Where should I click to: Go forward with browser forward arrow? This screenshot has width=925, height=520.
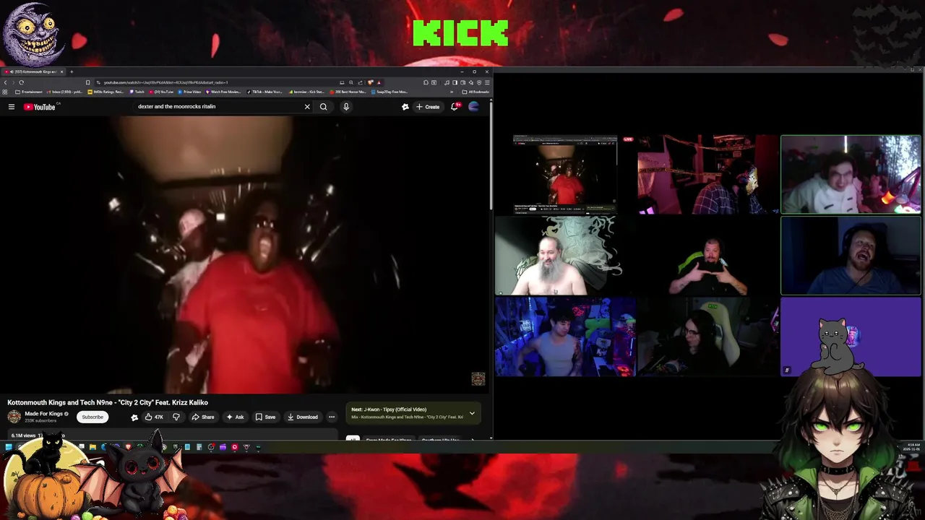coord(14,82)
